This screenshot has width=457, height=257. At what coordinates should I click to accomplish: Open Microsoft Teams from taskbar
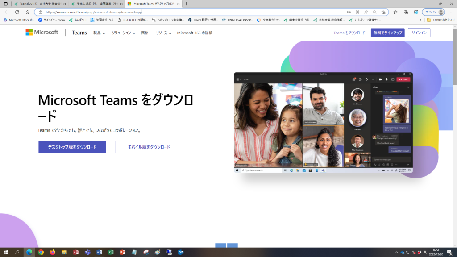pos(87,253)
